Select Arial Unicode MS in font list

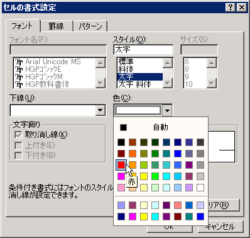point(55,62)
